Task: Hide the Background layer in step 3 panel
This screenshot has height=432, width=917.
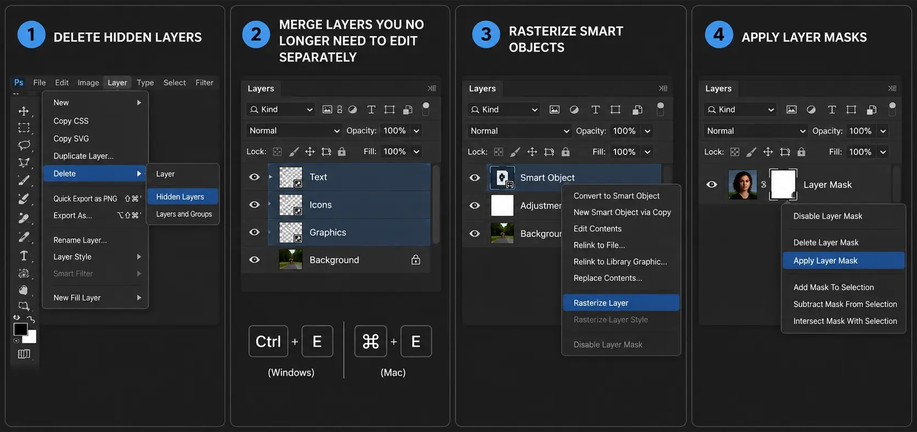Action: pos(475,234)
